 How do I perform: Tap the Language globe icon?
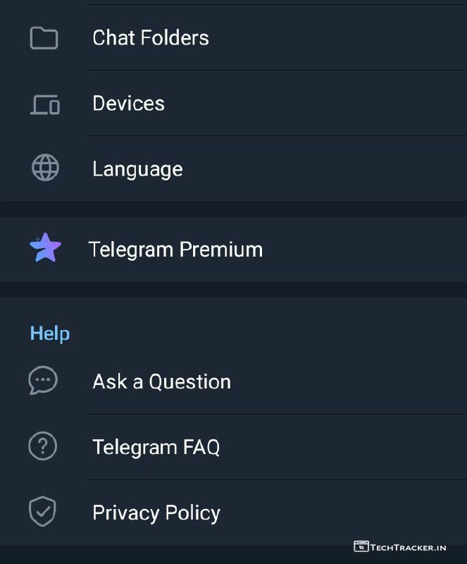click(45, 168)
